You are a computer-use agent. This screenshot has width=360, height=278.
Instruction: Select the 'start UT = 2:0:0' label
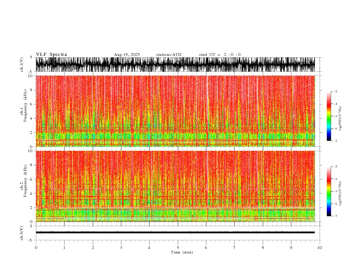[220, 55]
